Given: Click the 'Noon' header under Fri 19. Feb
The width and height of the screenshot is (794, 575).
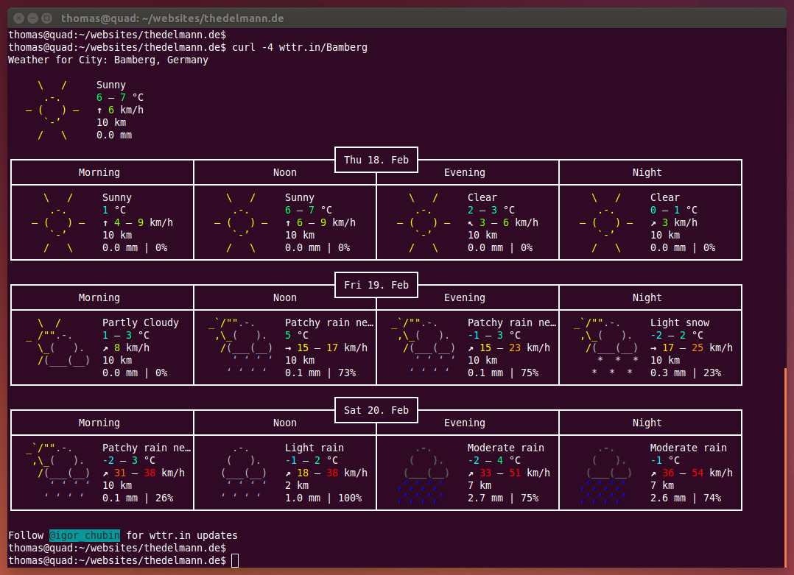Looking at the screenshot, I should click(285, 297).
